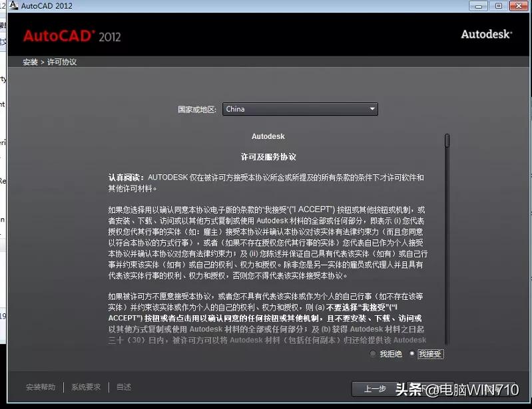Image resolution: width=532 pixels, height=409 pixels.
Task: Select the 我接受 radio button
Action: [412, 353]
